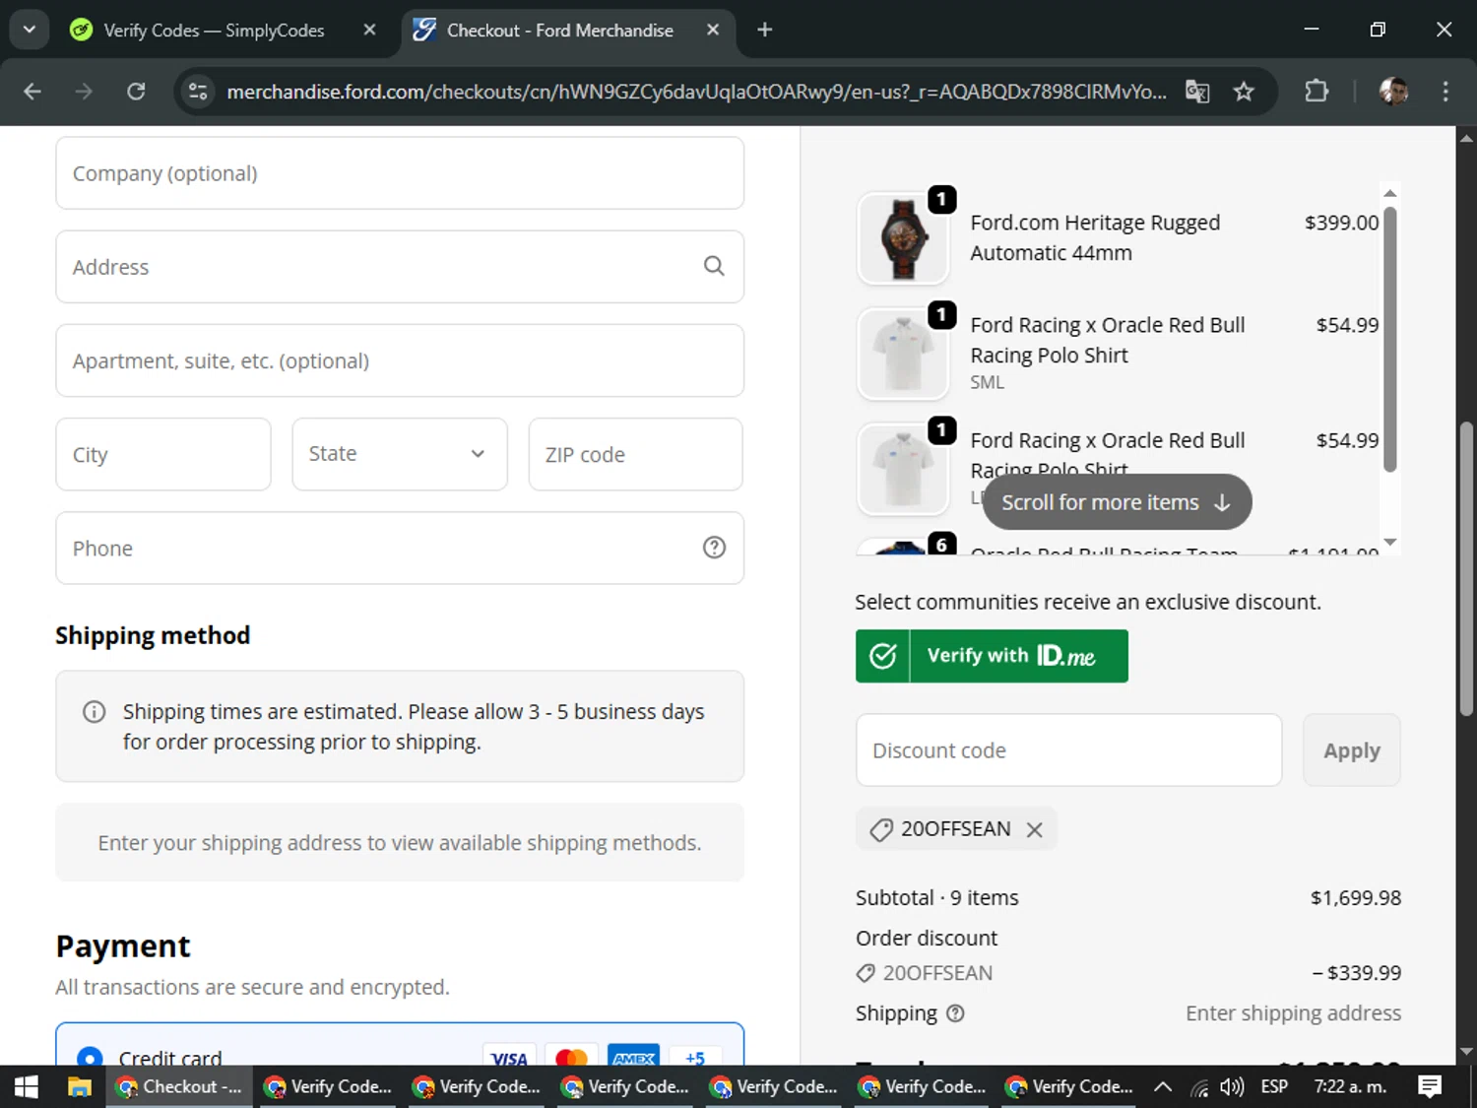Click the network icon in system tray
Viewport: 1477px width, 1108px height.
pos(1198,1087)
